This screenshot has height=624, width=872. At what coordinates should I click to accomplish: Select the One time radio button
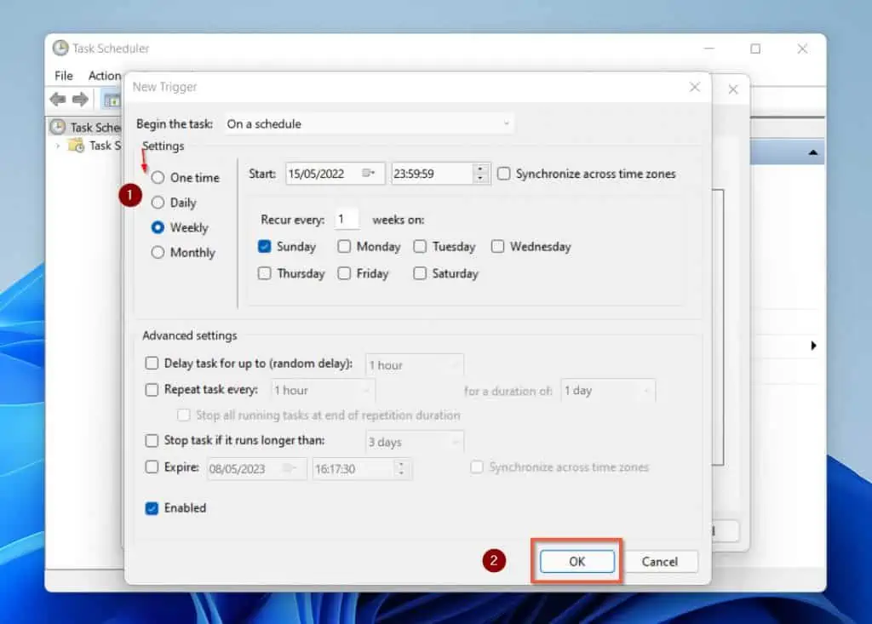(x=158, y=177)
